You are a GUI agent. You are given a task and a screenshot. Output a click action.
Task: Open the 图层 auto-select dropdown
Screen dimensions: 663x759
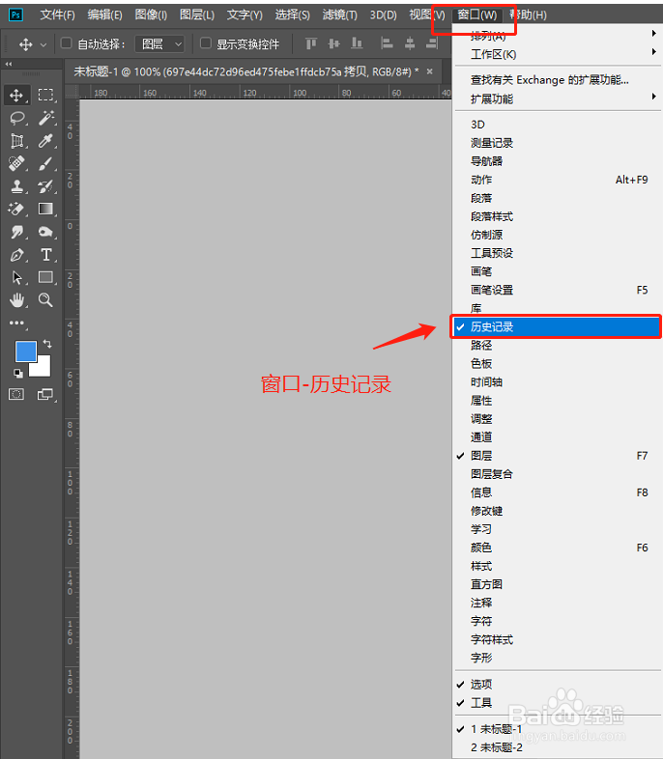[x=159, y=44]
